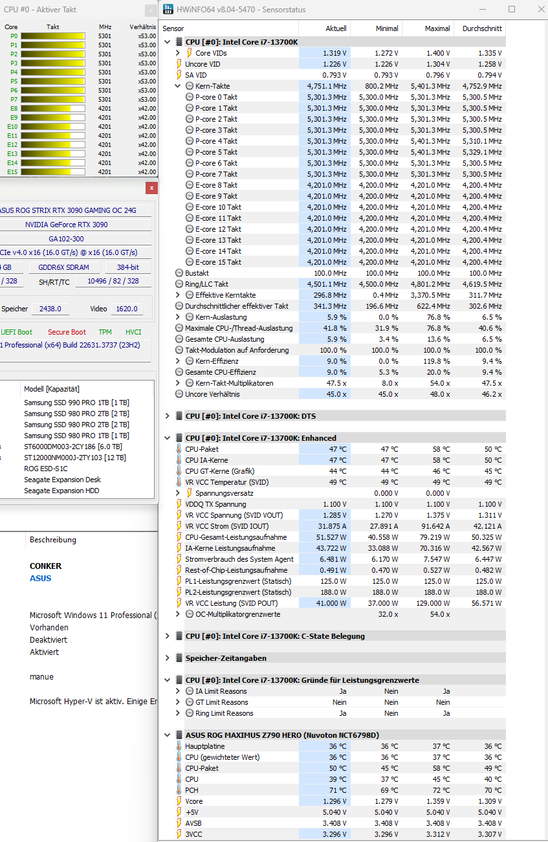Click the Aktuell column header
This screenshot has width=548, height=842.
click(x=325, y=28)
